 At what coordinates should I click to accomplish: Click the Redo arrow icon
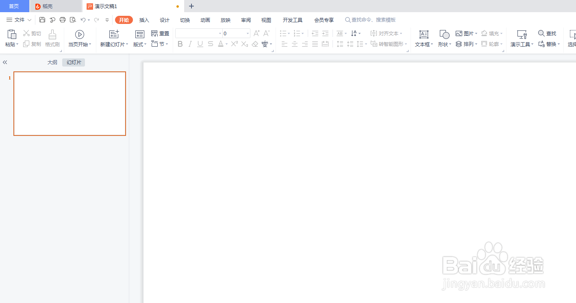(96, 20)
